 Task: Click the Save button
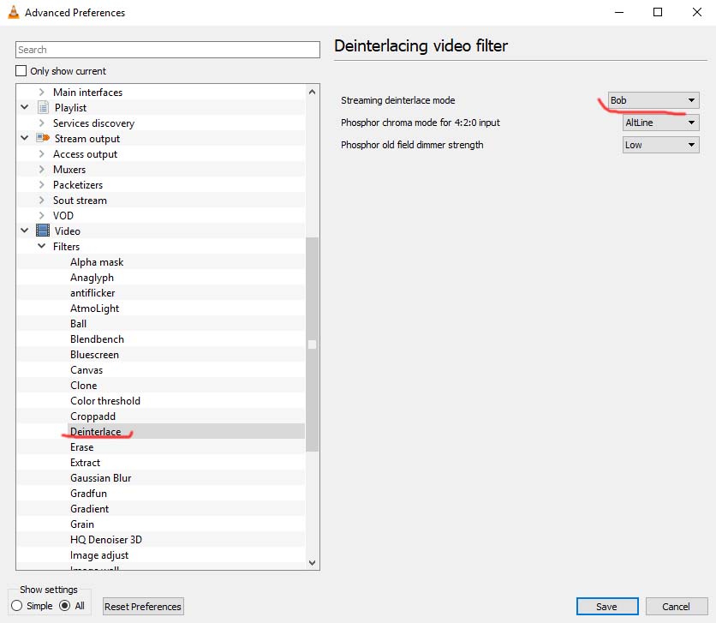[x=607, y=606]
